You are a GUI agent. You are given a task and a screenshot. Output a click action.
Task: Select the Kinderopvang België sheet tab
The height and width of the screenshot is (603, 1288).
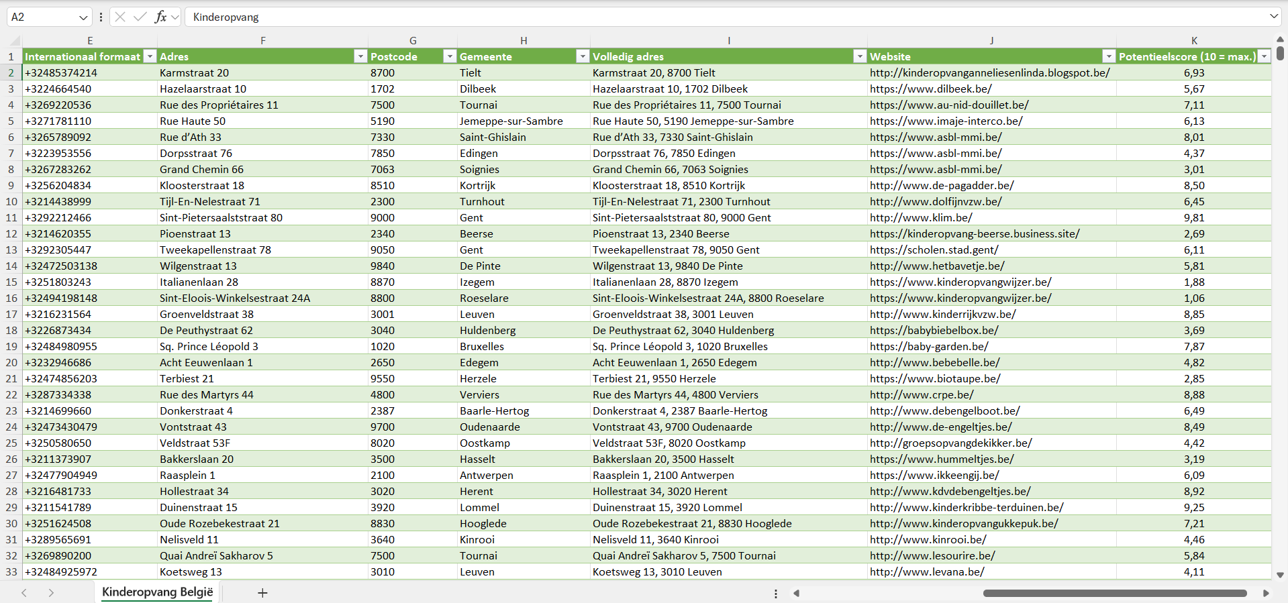tap(157, 592)
